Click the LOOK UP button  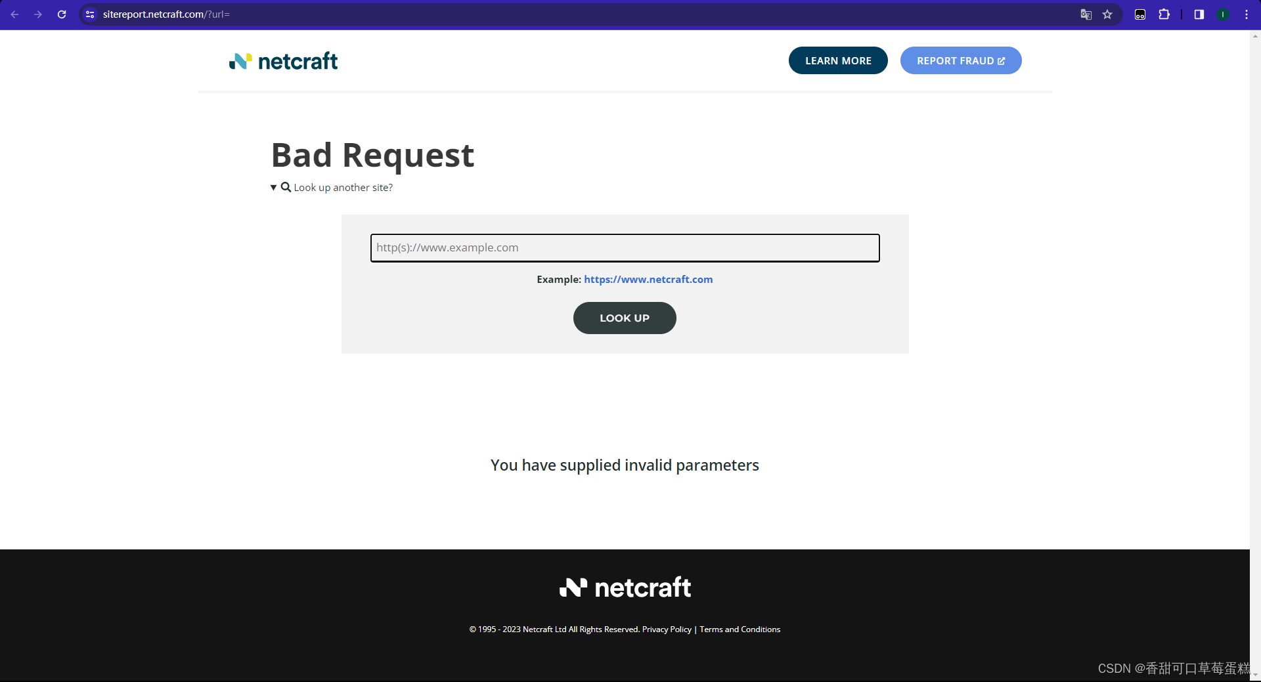click(x=625, y=318)
